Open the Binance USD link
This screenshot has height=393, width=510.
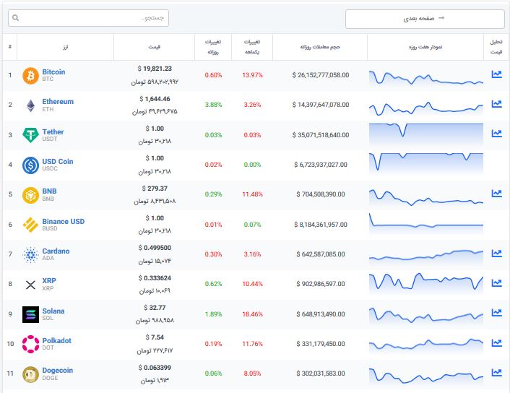(x=64, y=221)
